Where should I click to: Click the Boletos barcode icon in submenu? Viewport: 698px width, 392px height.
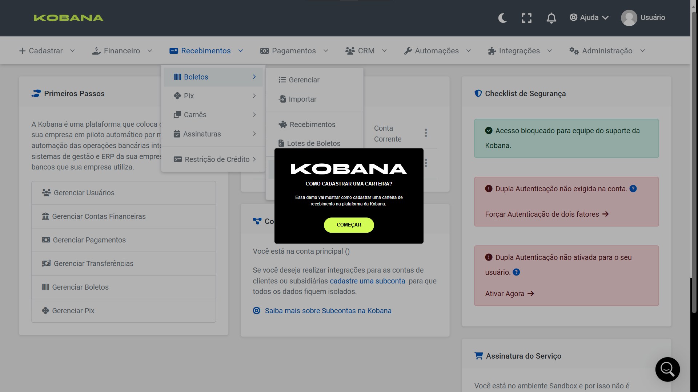coord(177,77)
